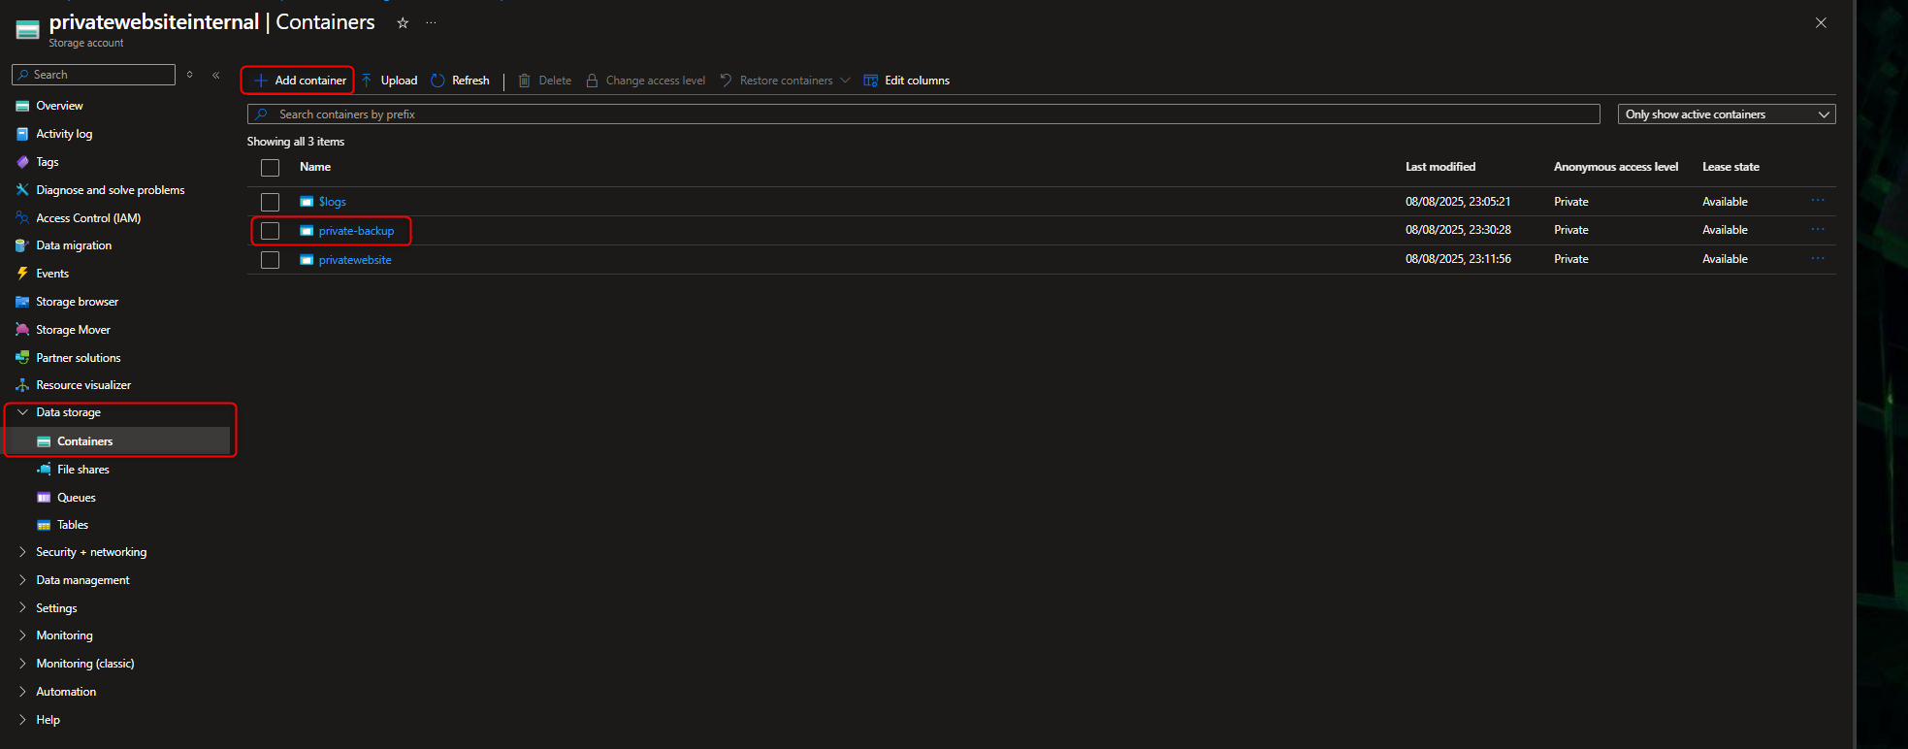Toggle the select-all checkbox in header
The height and width of the screenshot is (749, 1908).
pos(271,168)
